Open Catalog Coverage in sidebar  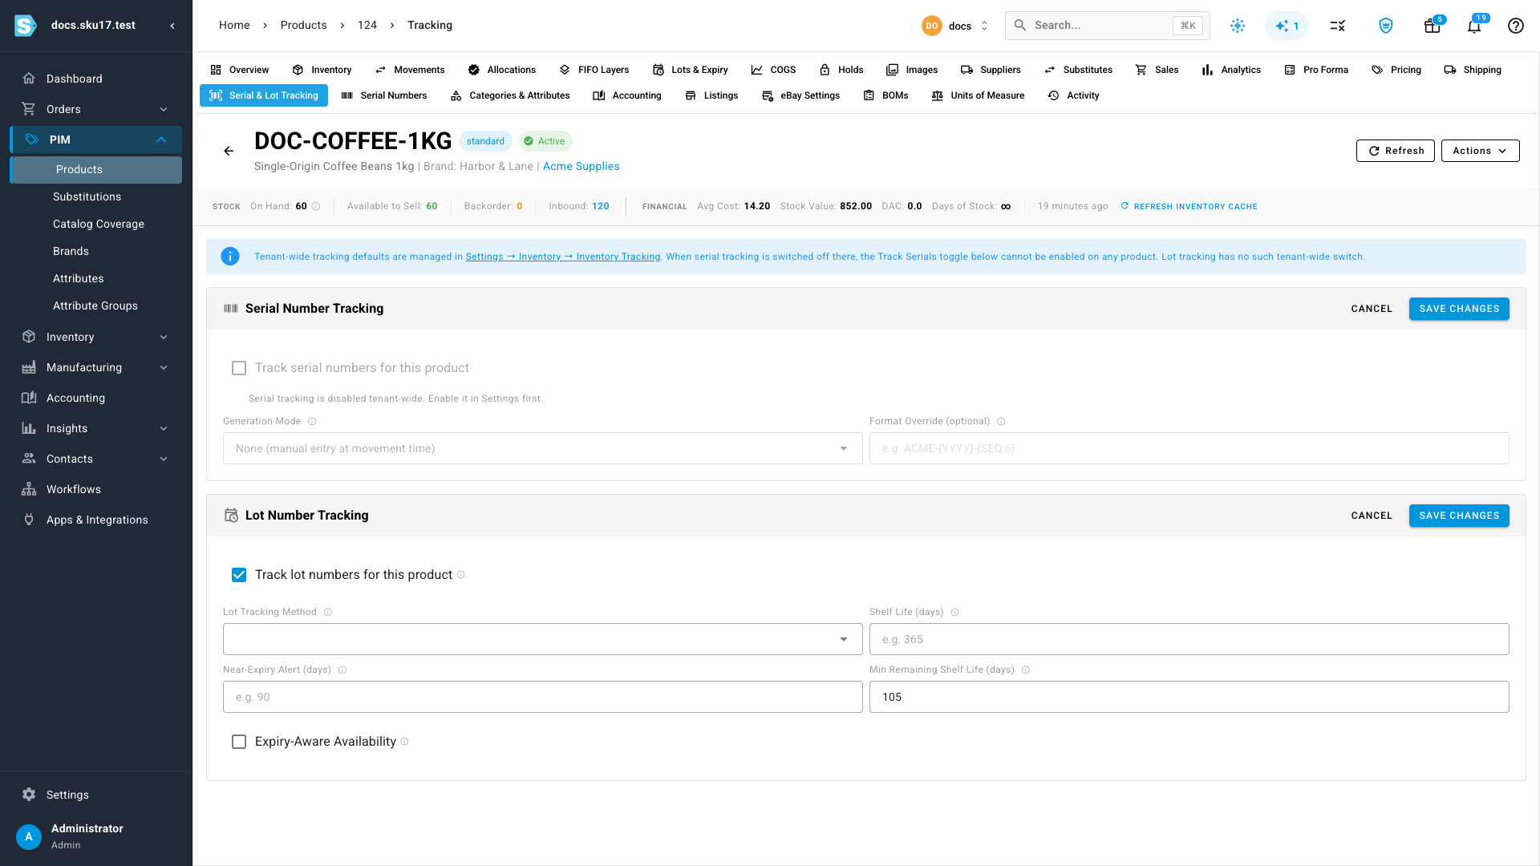[99, 224]
